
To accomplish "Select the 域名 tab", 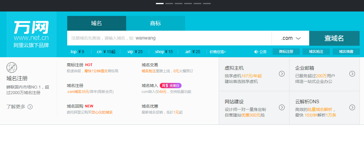I will pyautogui.click(x=97, y=23).
